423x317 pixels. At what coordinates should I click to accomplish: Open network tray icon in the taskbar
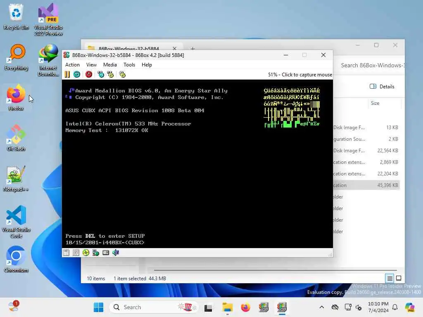click(x=348, y=307)
